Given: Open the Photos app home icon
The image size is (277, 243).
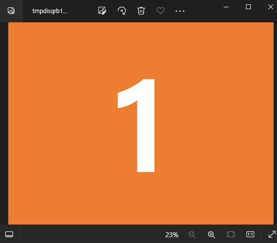Looking at the screenshot, I should 11,11.
